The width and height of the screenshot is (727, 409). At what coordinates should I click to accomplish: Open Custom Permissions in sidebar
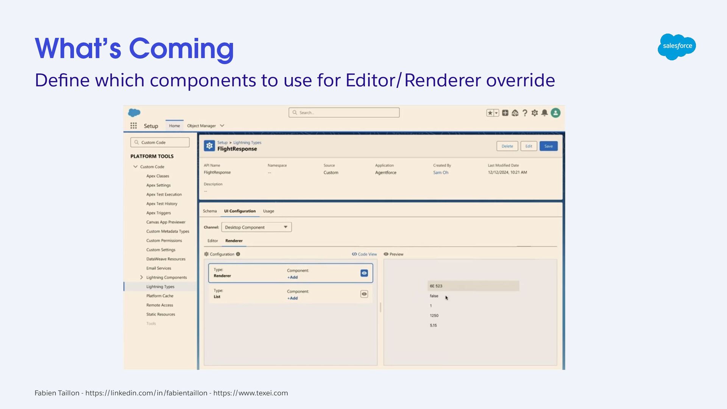164,240
